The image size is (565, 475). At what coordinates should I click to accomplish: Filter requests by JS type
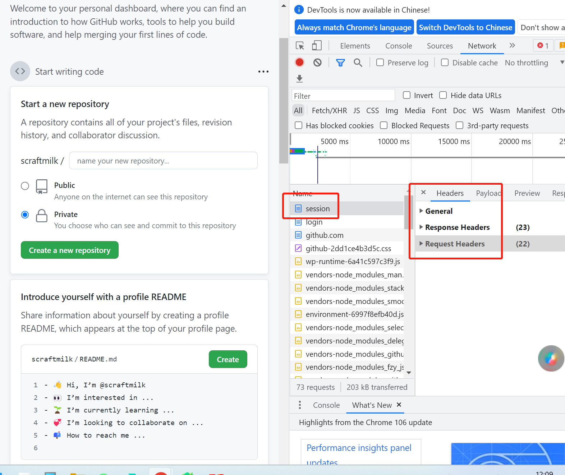point(357,111)
